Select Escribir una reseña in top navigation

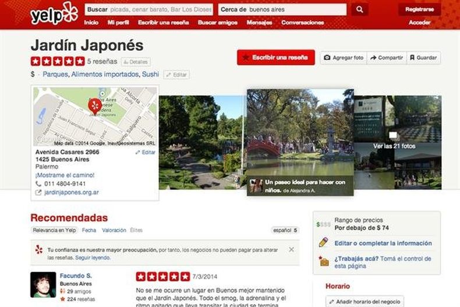click(164, 22)
